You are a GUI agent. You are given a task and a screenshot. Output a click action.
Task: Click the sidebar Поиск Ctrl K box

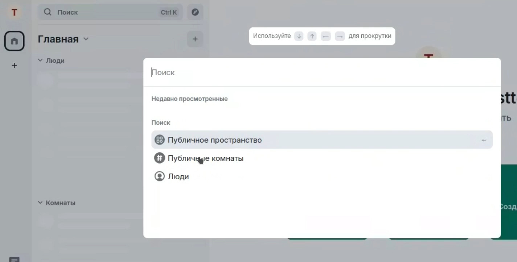click(111, 12)
